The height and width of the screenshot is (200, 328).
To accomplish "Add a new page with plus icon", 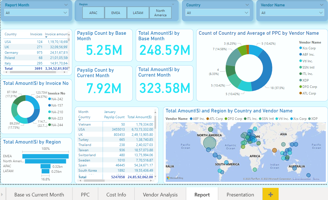I will pos(270,194).
